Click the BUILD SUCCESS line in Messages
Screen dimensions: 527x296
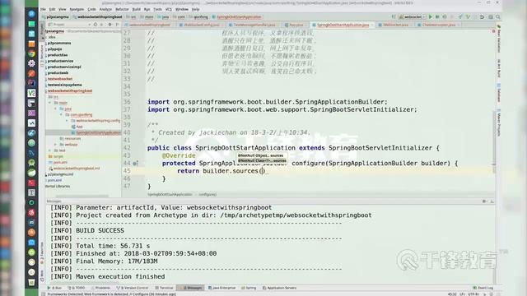[x=87, y=230]
